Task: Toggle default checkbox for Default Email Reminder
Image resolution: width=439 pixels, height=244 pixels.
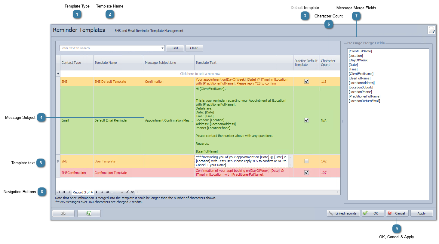Action: [x=306, y=120]
